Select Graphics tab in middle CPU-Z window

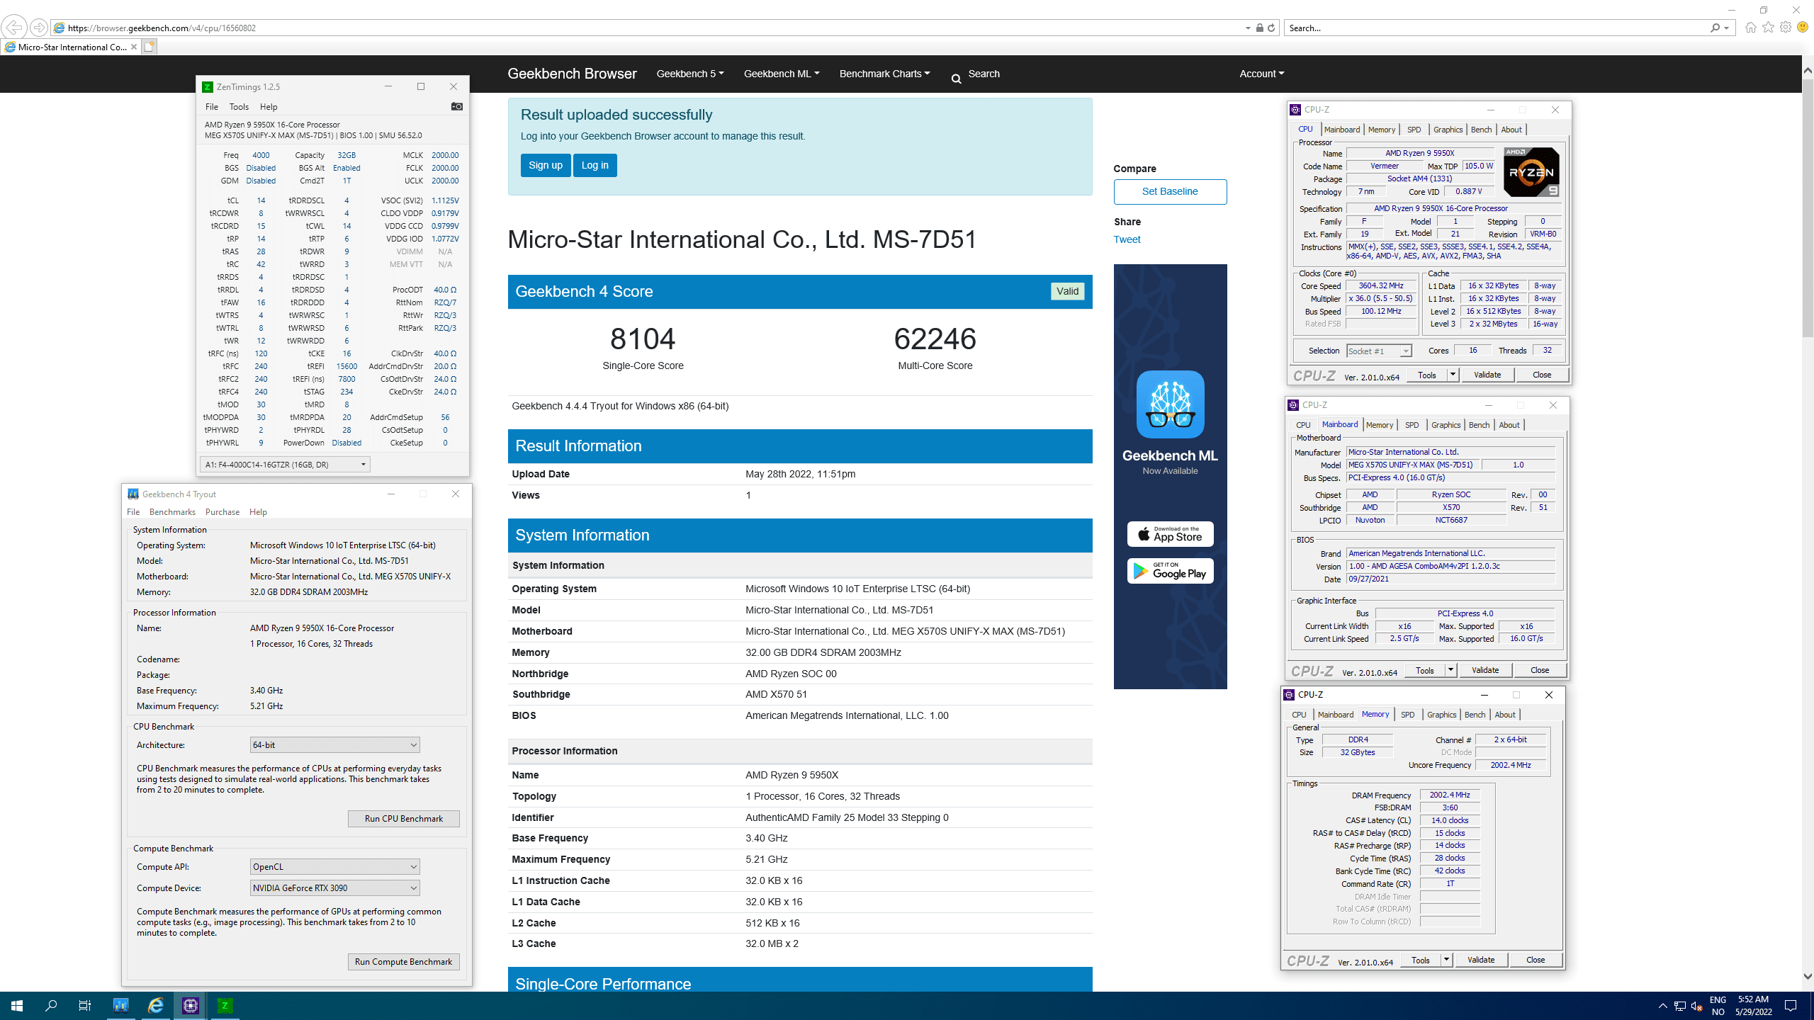[1446, 425]
